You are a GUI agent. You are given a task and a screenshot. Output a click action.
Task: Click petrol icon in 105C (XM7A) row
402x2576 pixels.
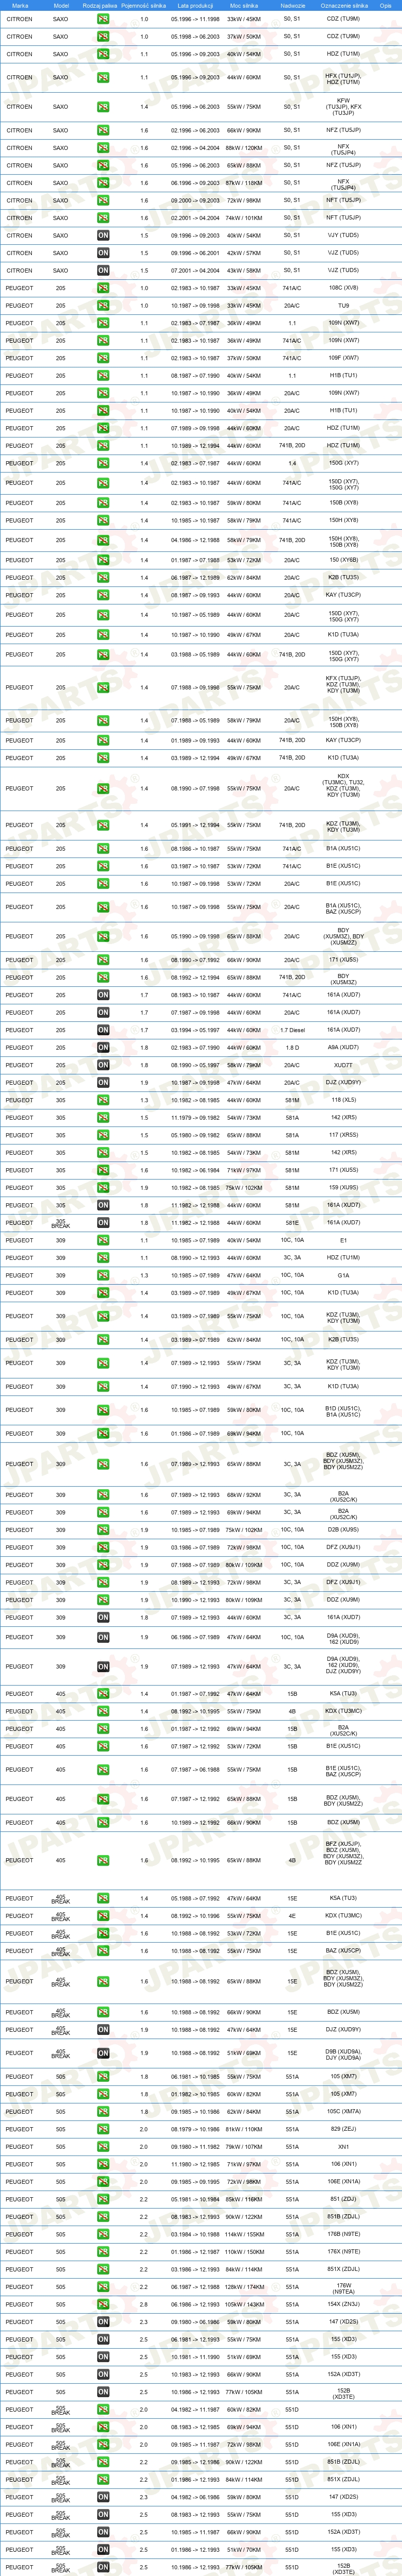click(103, 2112)
